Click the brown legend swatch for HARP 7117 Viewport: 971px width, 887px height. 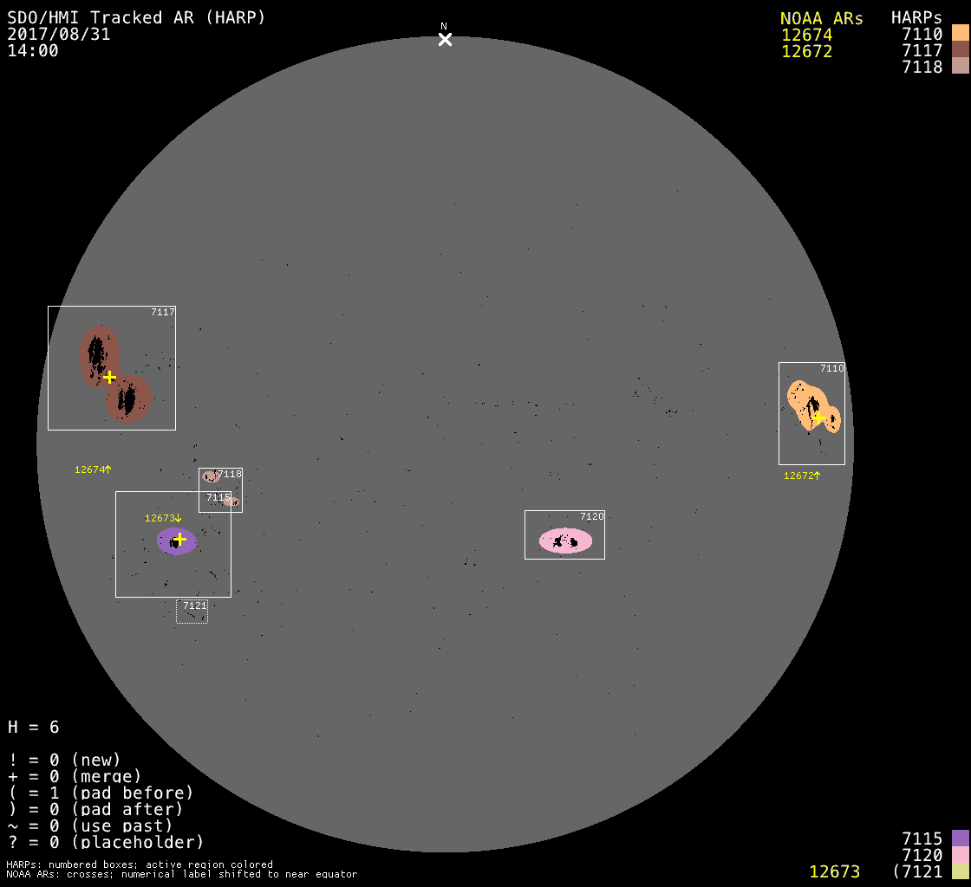(x=960, y=50)
